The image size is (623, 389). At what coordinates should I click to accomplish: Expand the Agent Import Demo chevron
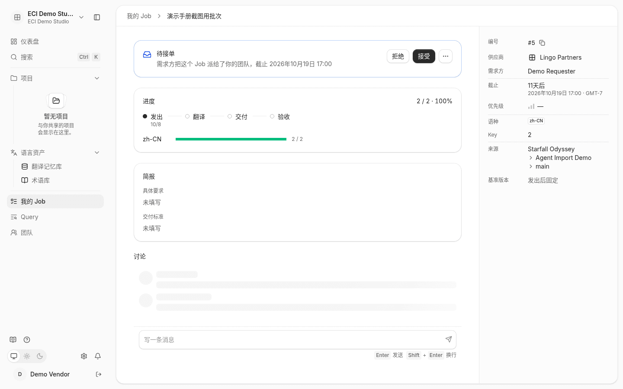pos(531,158)
